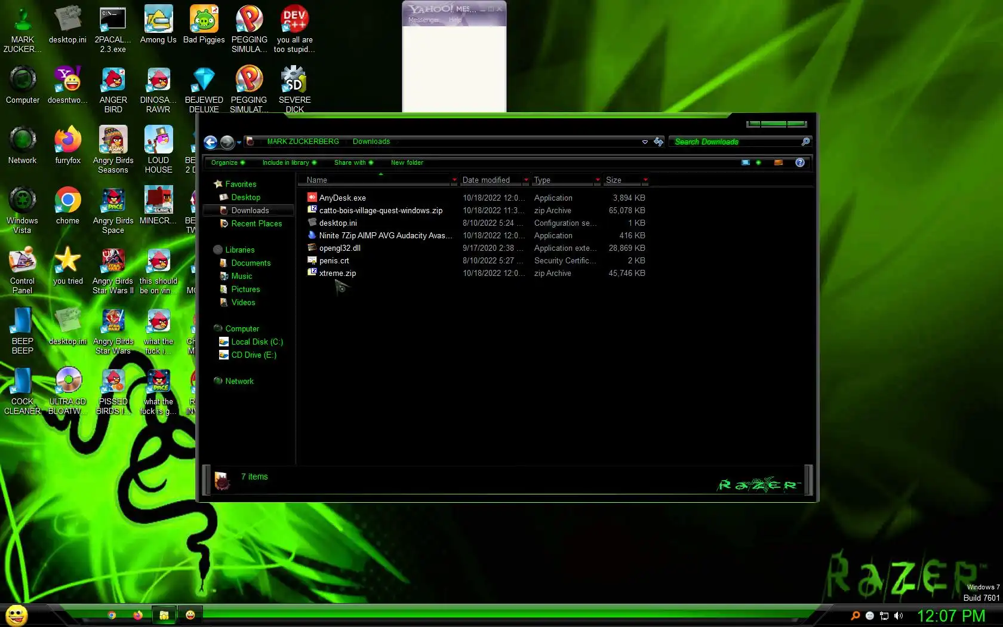Open Desktop in the Favorites sidebar
Image resolution: width=1003 pixels, height=627 pixels.
(x=245, y=197)
